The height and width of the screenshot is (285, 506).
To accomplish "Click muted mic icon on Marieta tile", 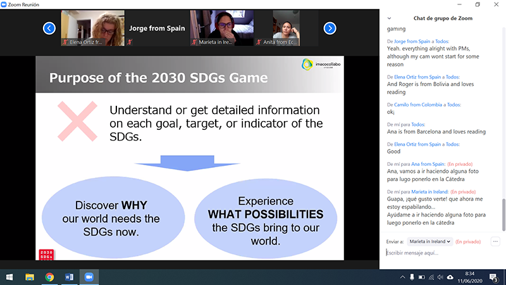I will [x=194, y=42].
